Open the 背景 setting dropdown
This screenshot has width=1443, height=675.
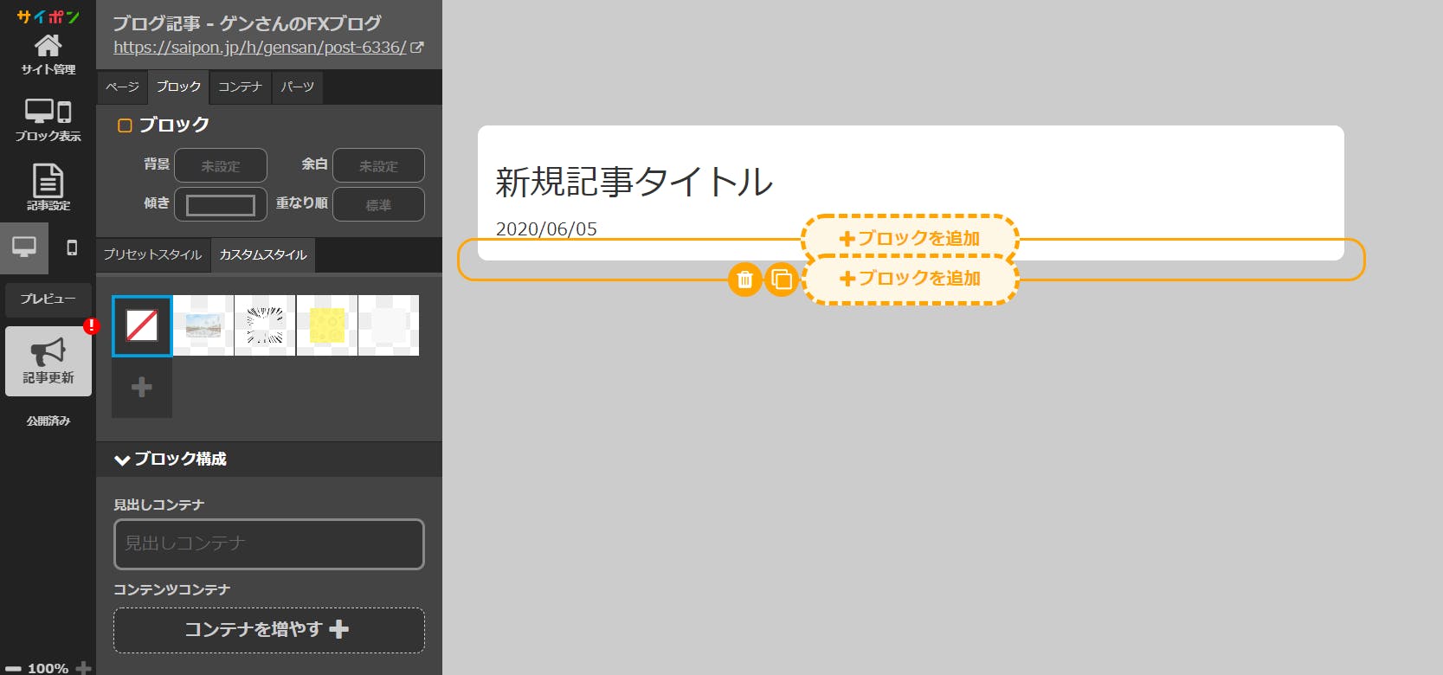(221, 165)
